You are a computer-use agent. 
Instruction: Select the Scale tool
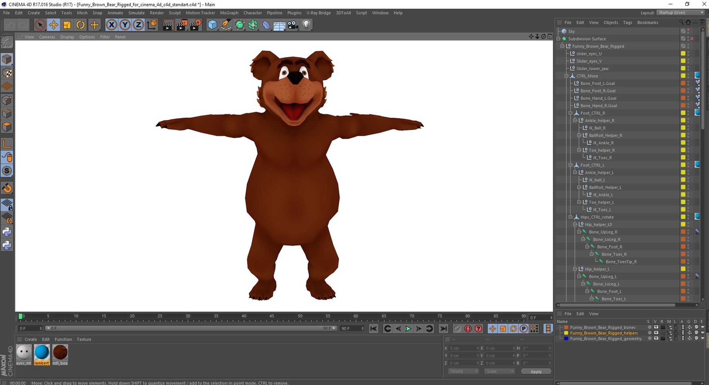[x=67, y=25]
